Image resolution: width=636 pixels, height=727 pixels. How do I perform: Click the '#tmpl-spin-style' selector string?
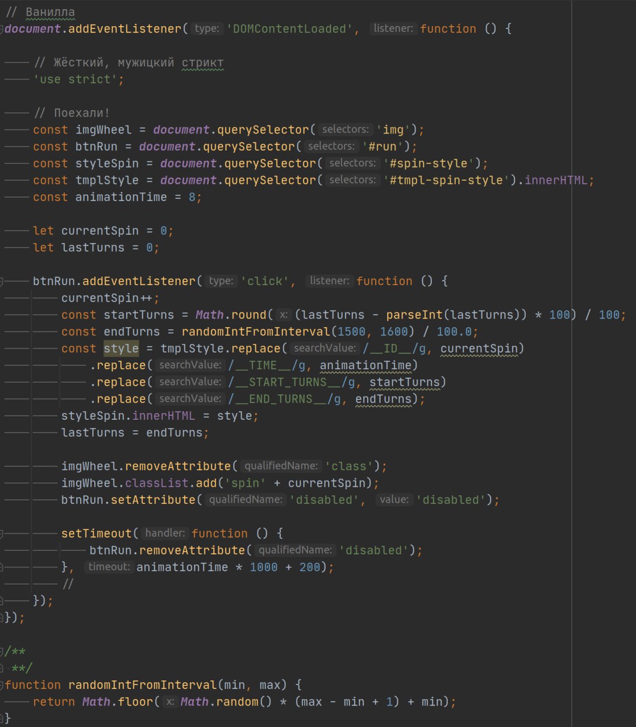click(446, 180)
